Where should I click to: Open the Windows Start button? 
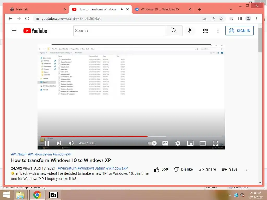point(6,195)
